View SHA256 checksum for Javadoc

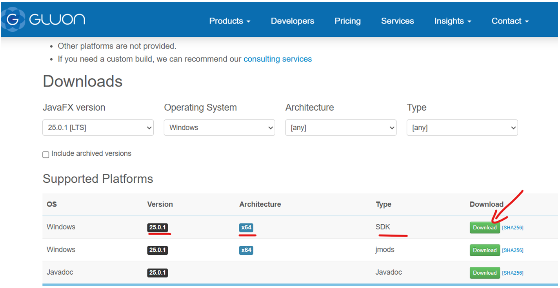tap(513, 273)
